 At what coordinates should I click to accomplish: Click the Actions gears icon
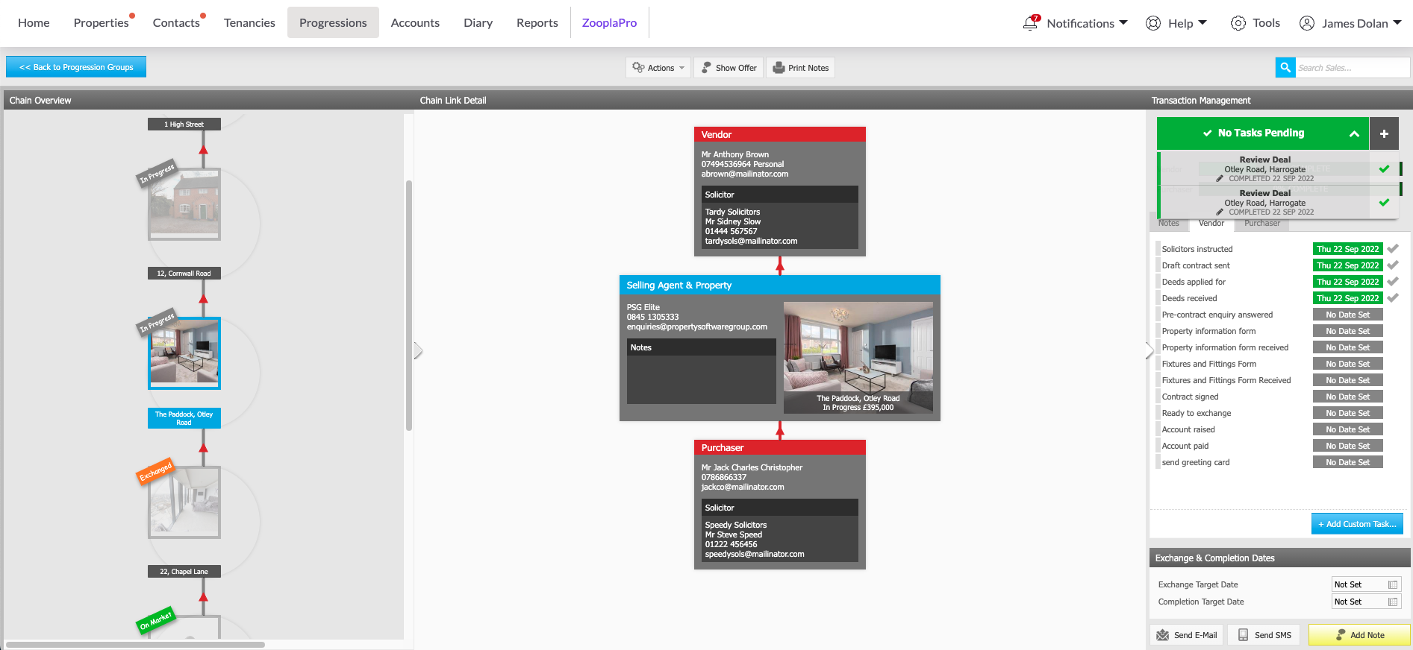(x=638, y=68)
